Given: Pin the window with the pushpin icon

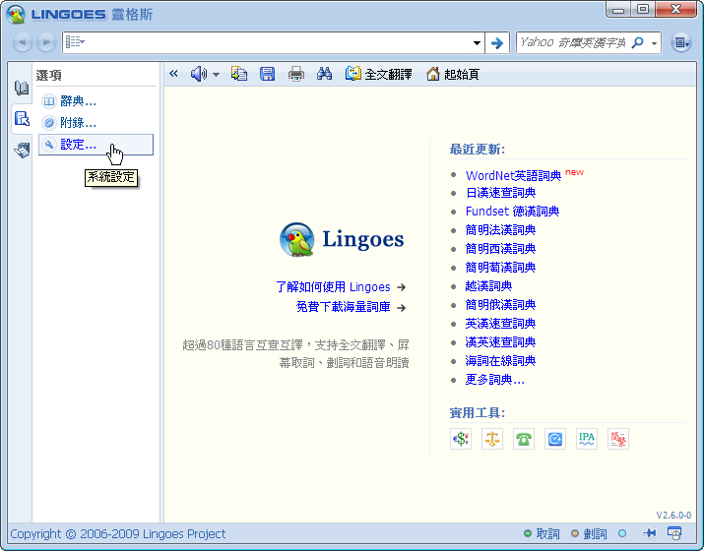Looking at the screenshot, I should pyautogui.click(x=649, y=533).
